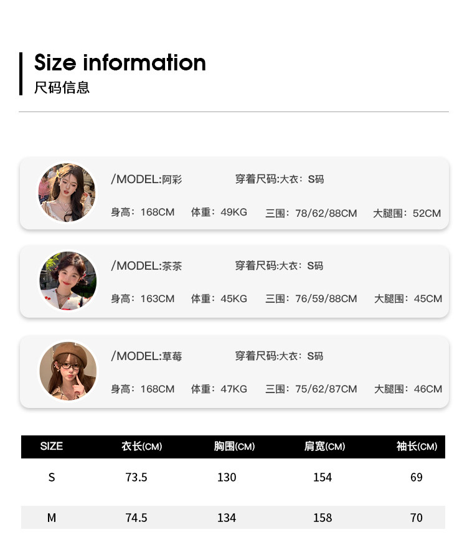Click the 衣长(CM) column header
Viewport: 467px width, 555px height.
[x=142, y=446]
